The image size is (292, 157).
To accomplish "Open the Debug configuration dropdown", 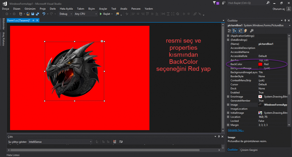I will click(66, 14).
